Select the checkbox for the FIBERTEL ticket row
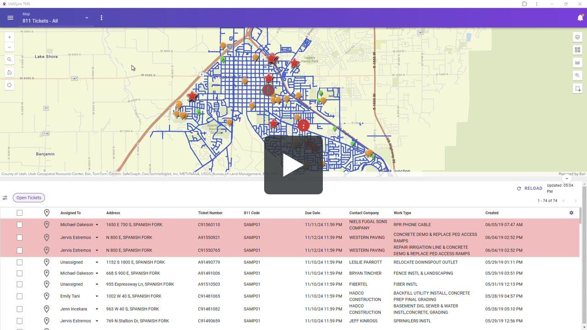 (19, 284)
